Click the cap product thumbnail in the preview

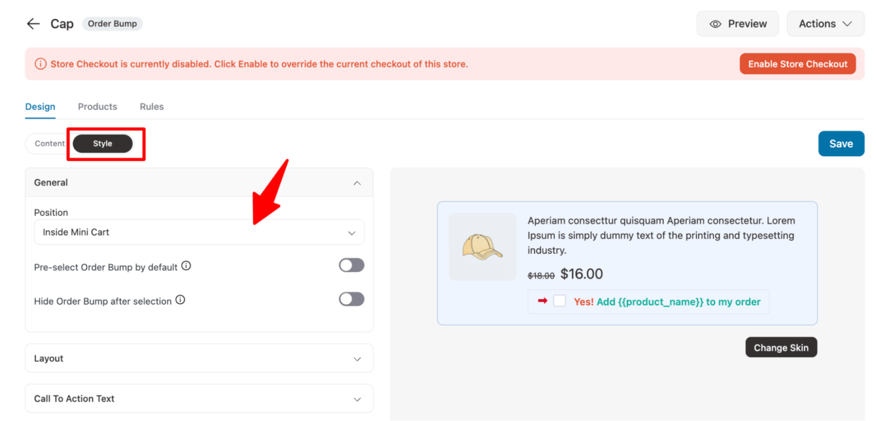pyautogui.click(x=482, y=247)
